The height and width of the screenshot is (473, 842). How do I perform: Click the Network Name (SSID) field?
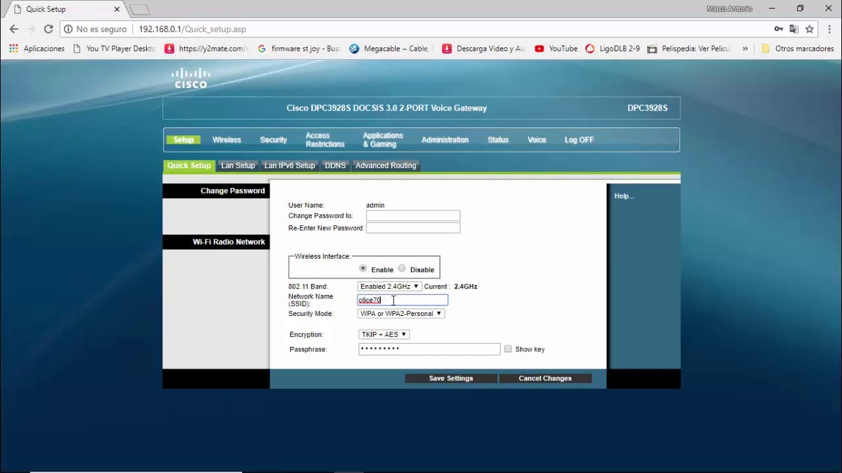click(x=403, y=300)
